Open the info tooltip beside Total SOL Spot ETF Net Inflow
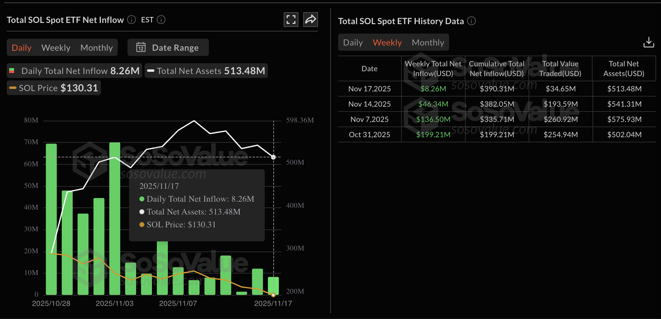 [131, 20]
